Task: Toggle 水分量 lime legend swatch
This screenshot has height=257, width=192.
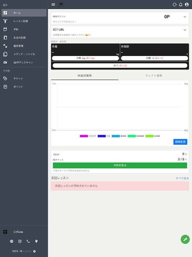Action: pos(149,136)
